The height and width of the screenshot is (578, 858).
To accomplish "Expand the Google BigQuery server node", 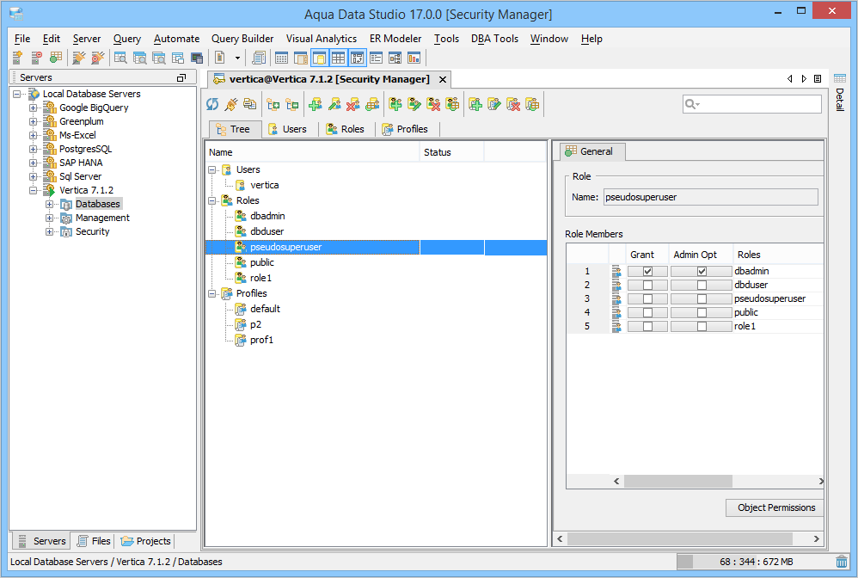I will (34, 108).
